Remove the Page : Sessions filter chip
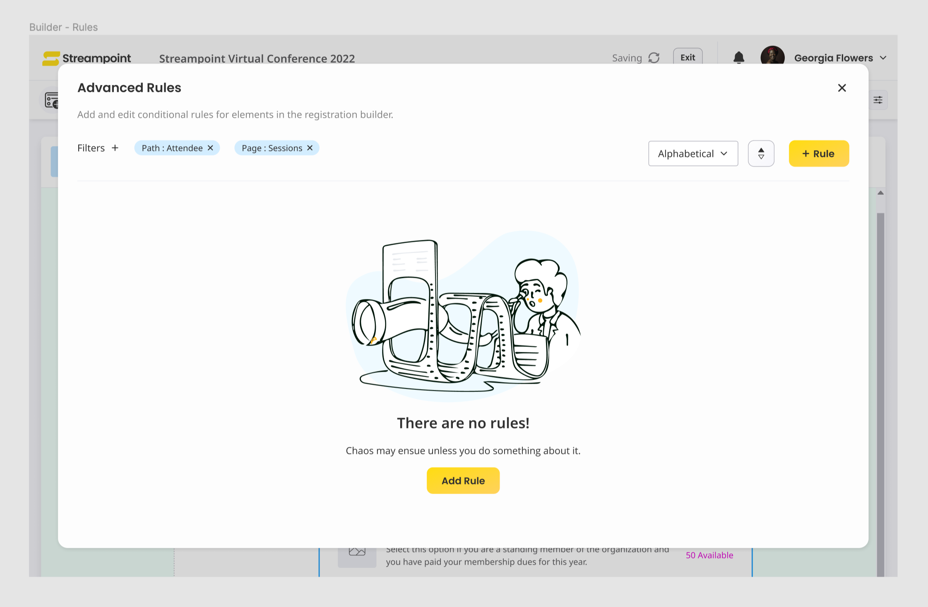The height and width of the screenshot is (607, 928). point(310,148)
